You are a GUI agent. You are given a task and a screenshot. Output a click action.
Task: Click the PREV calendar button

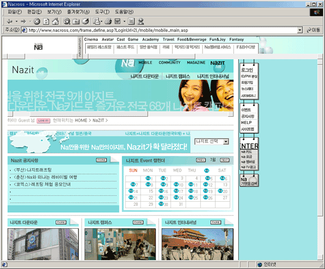coord(201,160)
